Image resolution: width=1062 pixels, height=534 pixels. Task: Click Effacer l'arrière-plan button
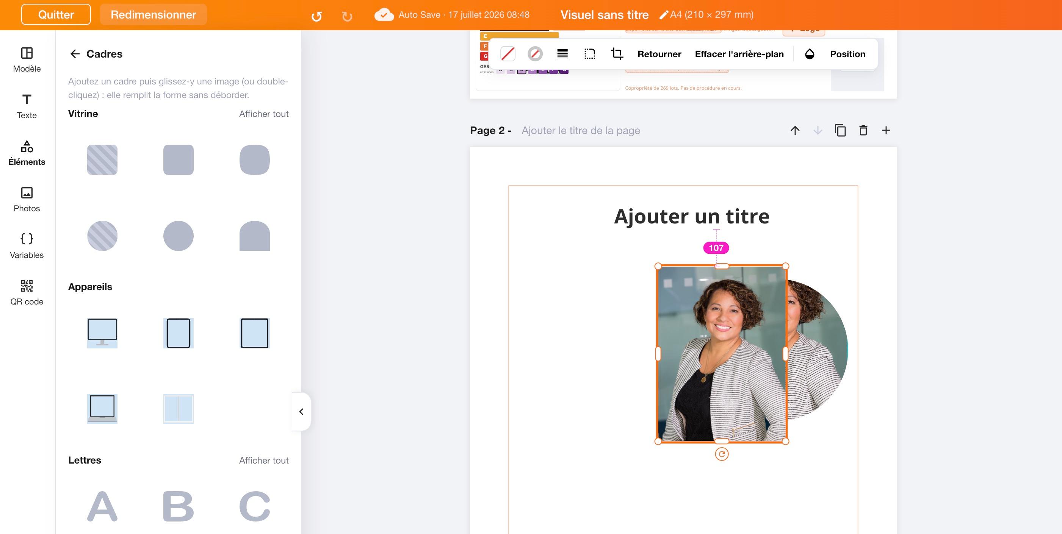(x=739, y=54)
